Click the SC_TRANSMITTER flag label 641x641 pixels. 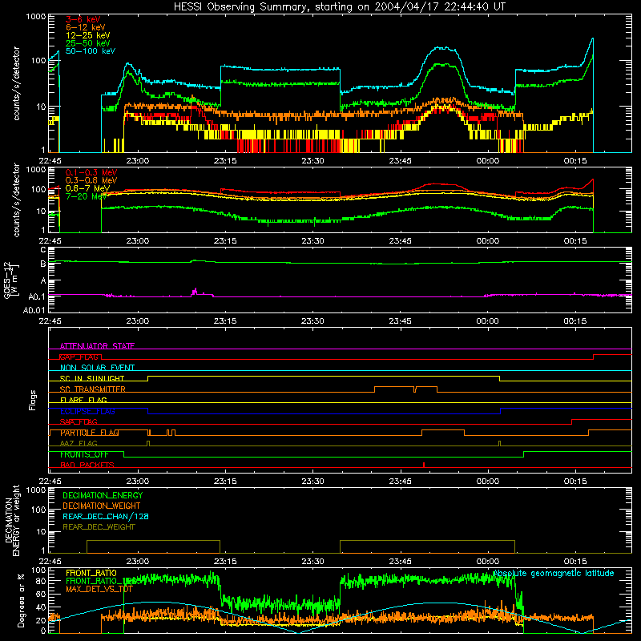(93, 389)
